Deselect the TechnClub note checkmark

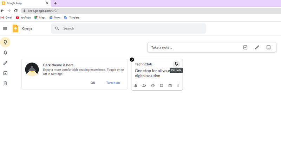click(x=132, y=59)
